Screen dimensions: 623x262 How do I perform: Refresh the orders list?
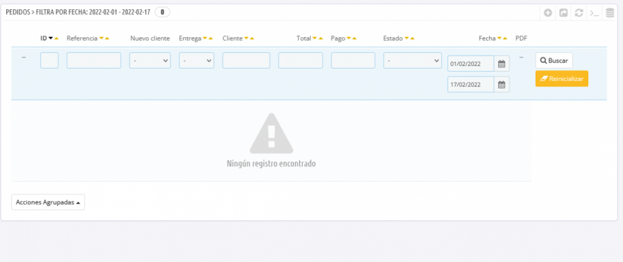(x=579, y=12)
